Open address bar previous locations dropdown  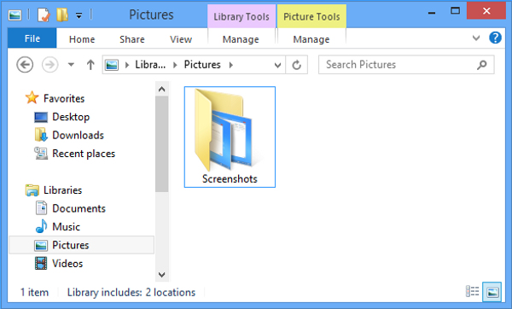click(x=277, y=65)
